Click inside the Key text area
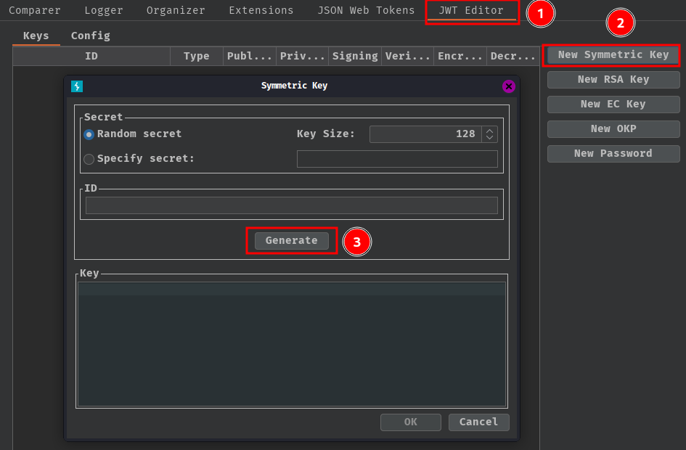This screenshot has width=686, height=450. click(292, 344)
